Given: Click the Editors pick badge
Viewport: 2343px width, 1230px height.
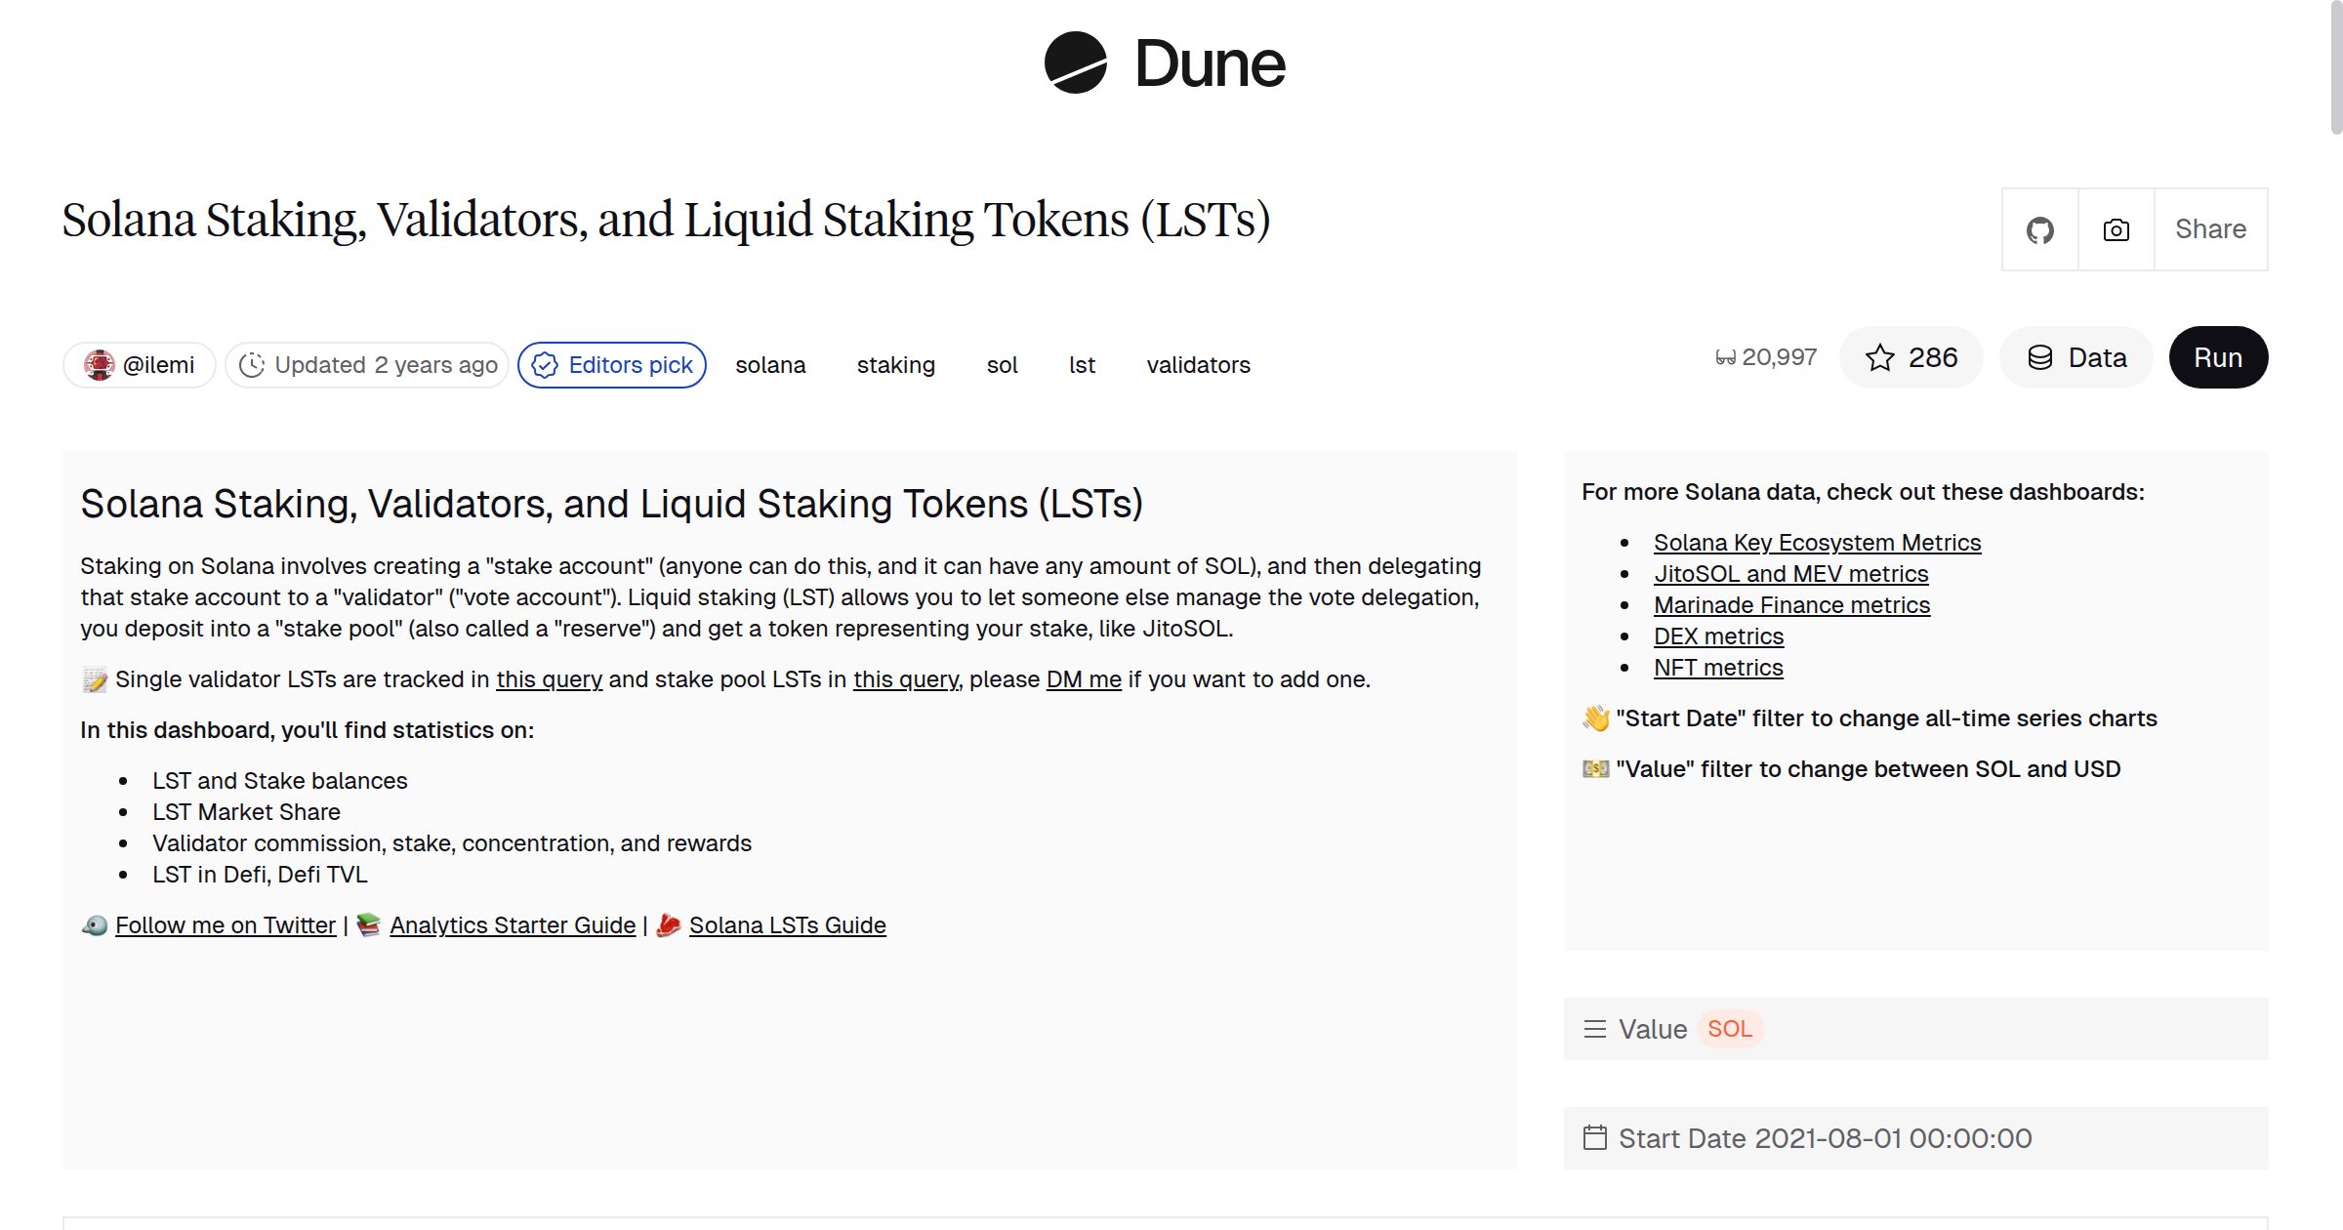Looking at the screenshot, I should tap(613, 364).
